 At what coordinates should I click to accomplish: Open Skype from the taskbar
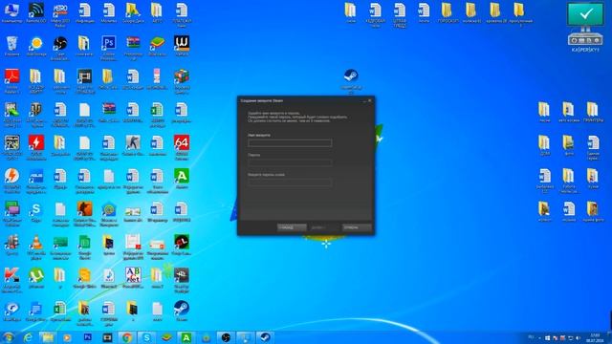click(x=146, y=337)
